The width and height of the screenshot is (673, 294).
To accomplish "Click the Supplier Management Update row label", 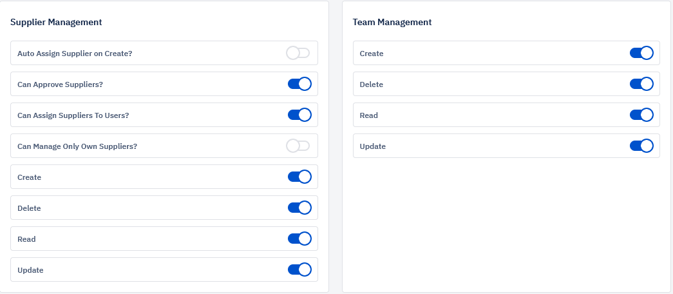I will (30, 270).
